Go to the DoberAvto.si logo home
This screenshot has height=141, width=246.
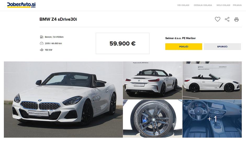pos(21,5)
